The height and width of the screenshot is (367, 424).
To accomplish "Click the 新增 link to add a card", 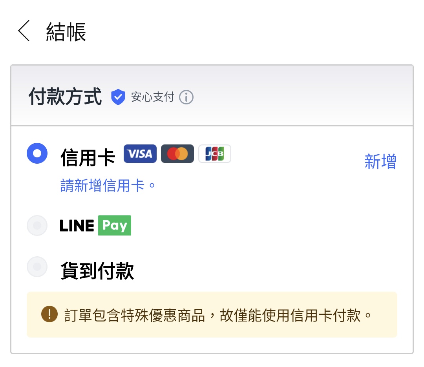I will (380, 161).
